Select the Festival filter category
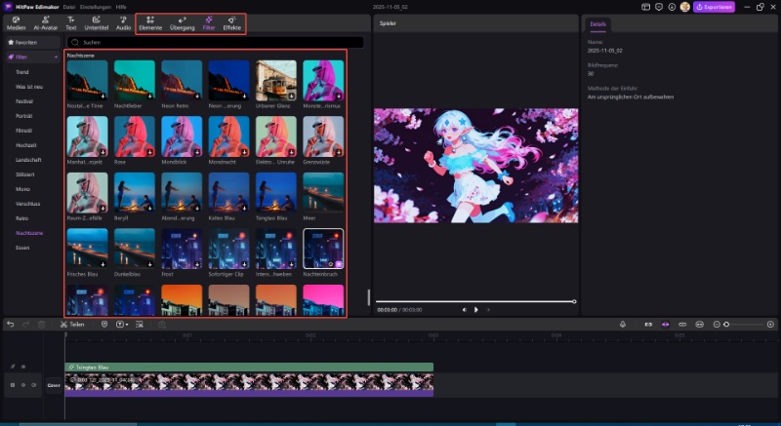The image size is (781, 426). pyautogui.click(x=24, y=101)
